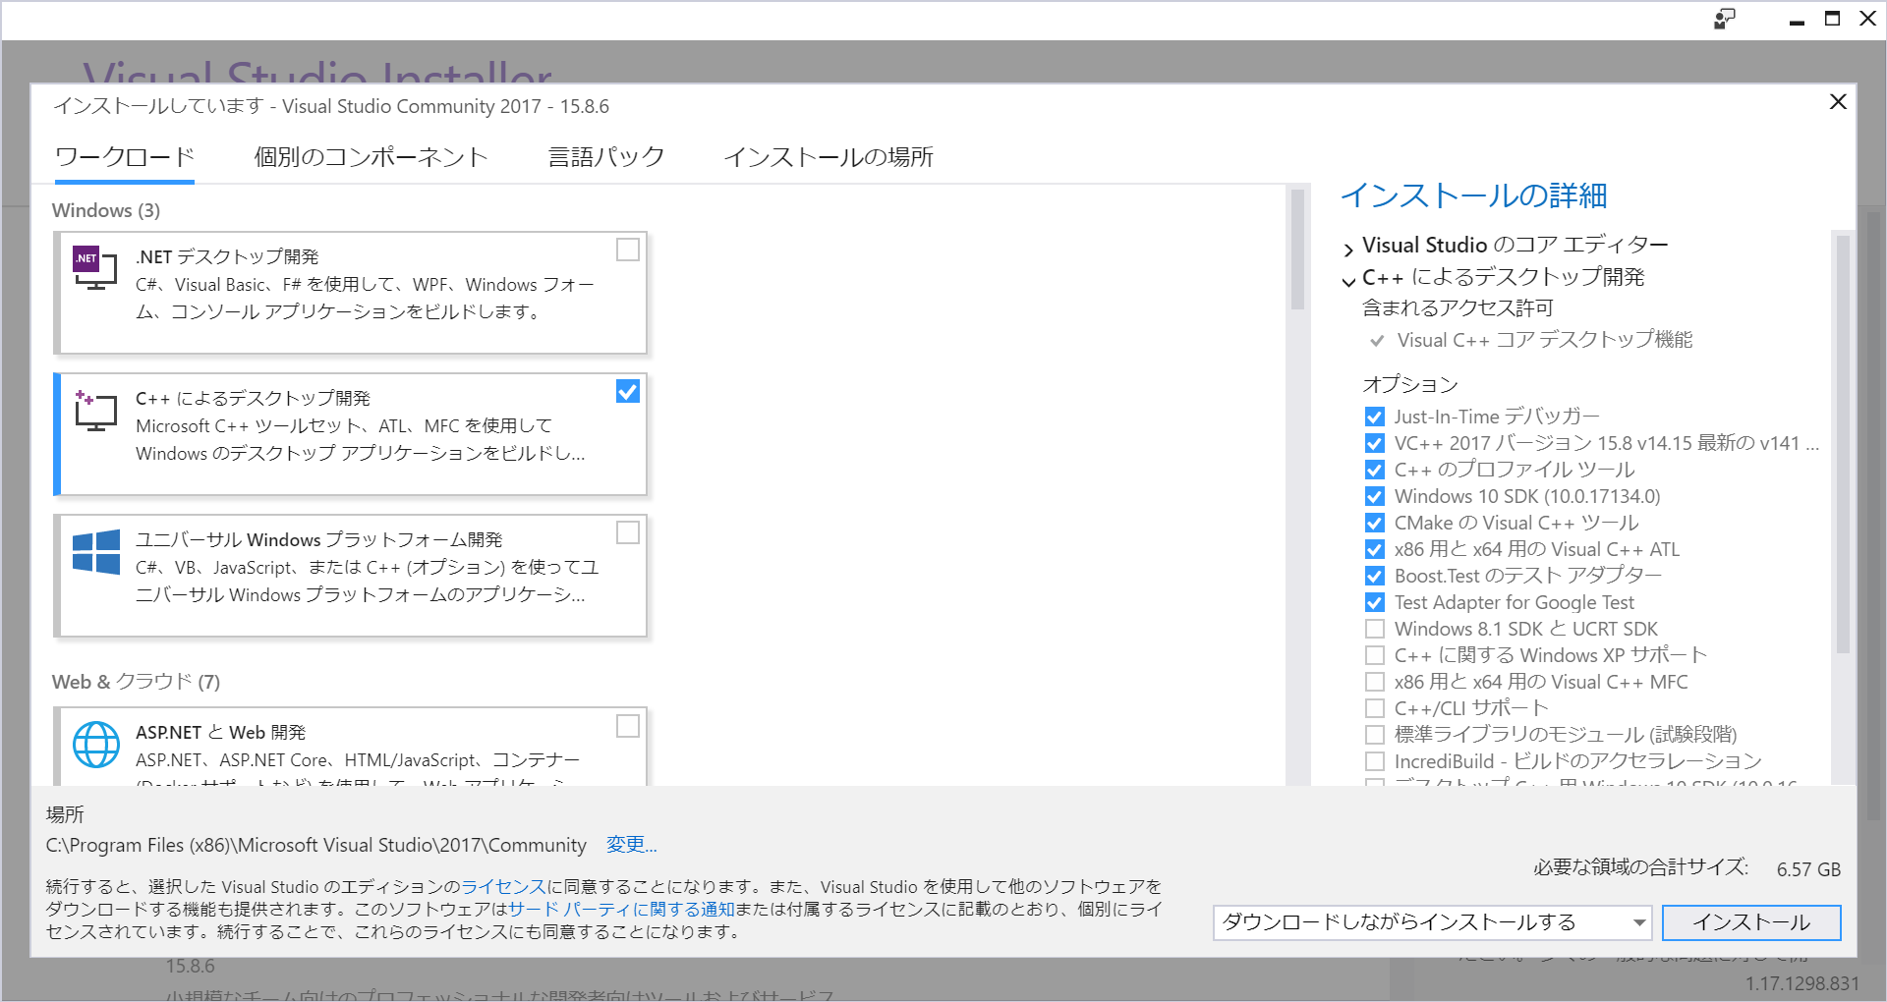Check 標準ライブラリのモジュール (試験段階) option

click(1375, 735)
